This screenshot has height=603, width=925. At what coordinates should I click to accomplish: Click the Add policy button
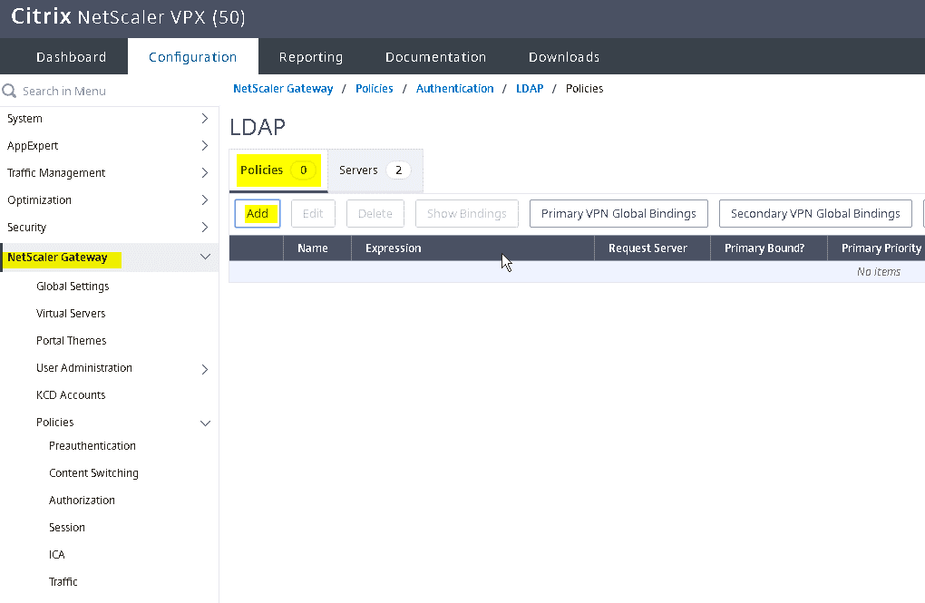click(258, 214)
